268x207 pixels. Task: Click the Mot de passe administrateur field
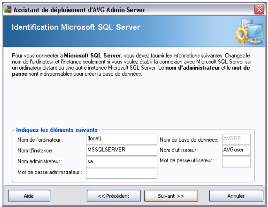[x=121, y=173]
